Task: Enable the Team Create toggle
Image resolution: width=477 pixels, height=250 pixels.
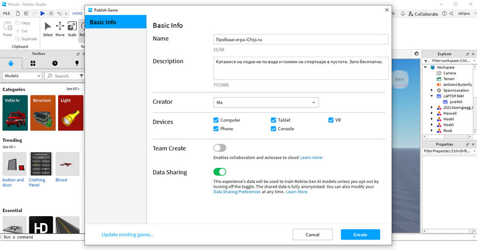Action: coord(220,148)
